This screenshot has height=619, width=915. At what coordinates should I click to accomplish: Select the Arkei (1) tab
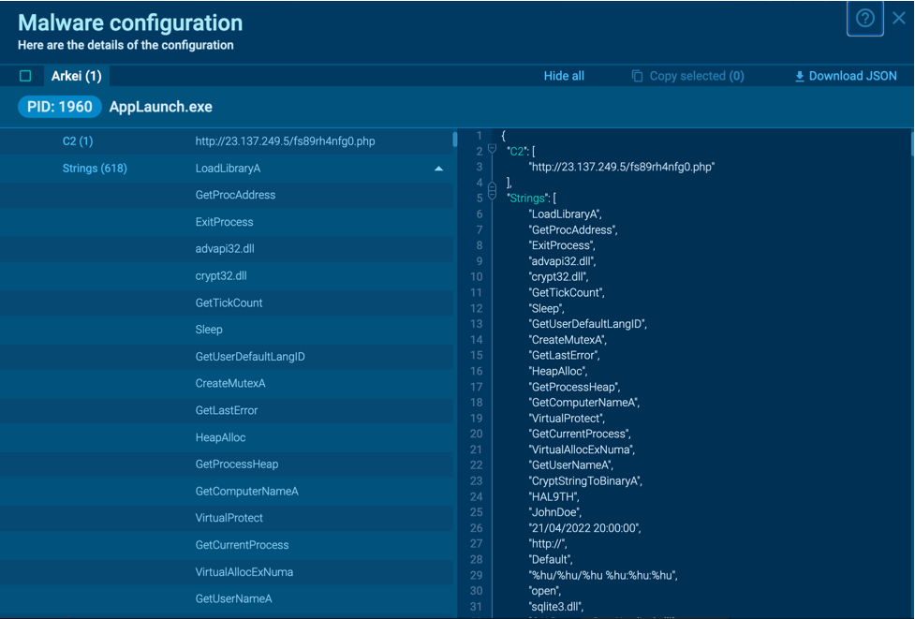click(x=76, y=76)
